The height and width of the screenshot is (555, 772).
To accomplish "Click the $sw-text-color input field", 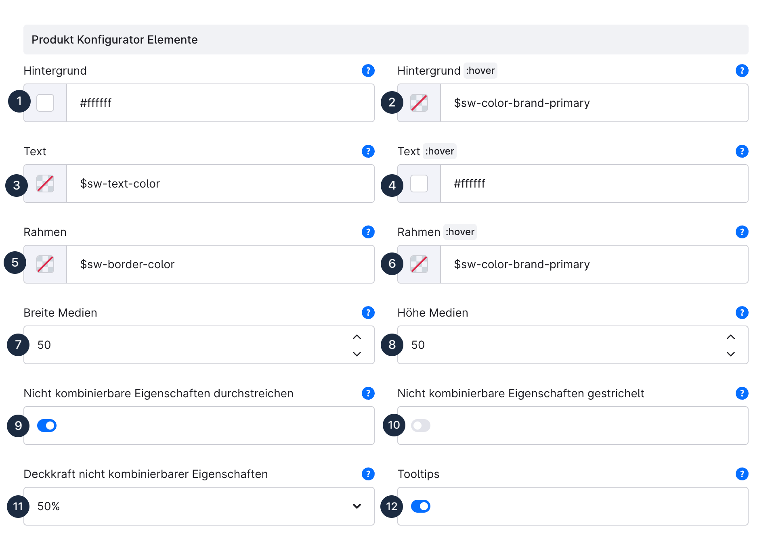I will 220,184.
